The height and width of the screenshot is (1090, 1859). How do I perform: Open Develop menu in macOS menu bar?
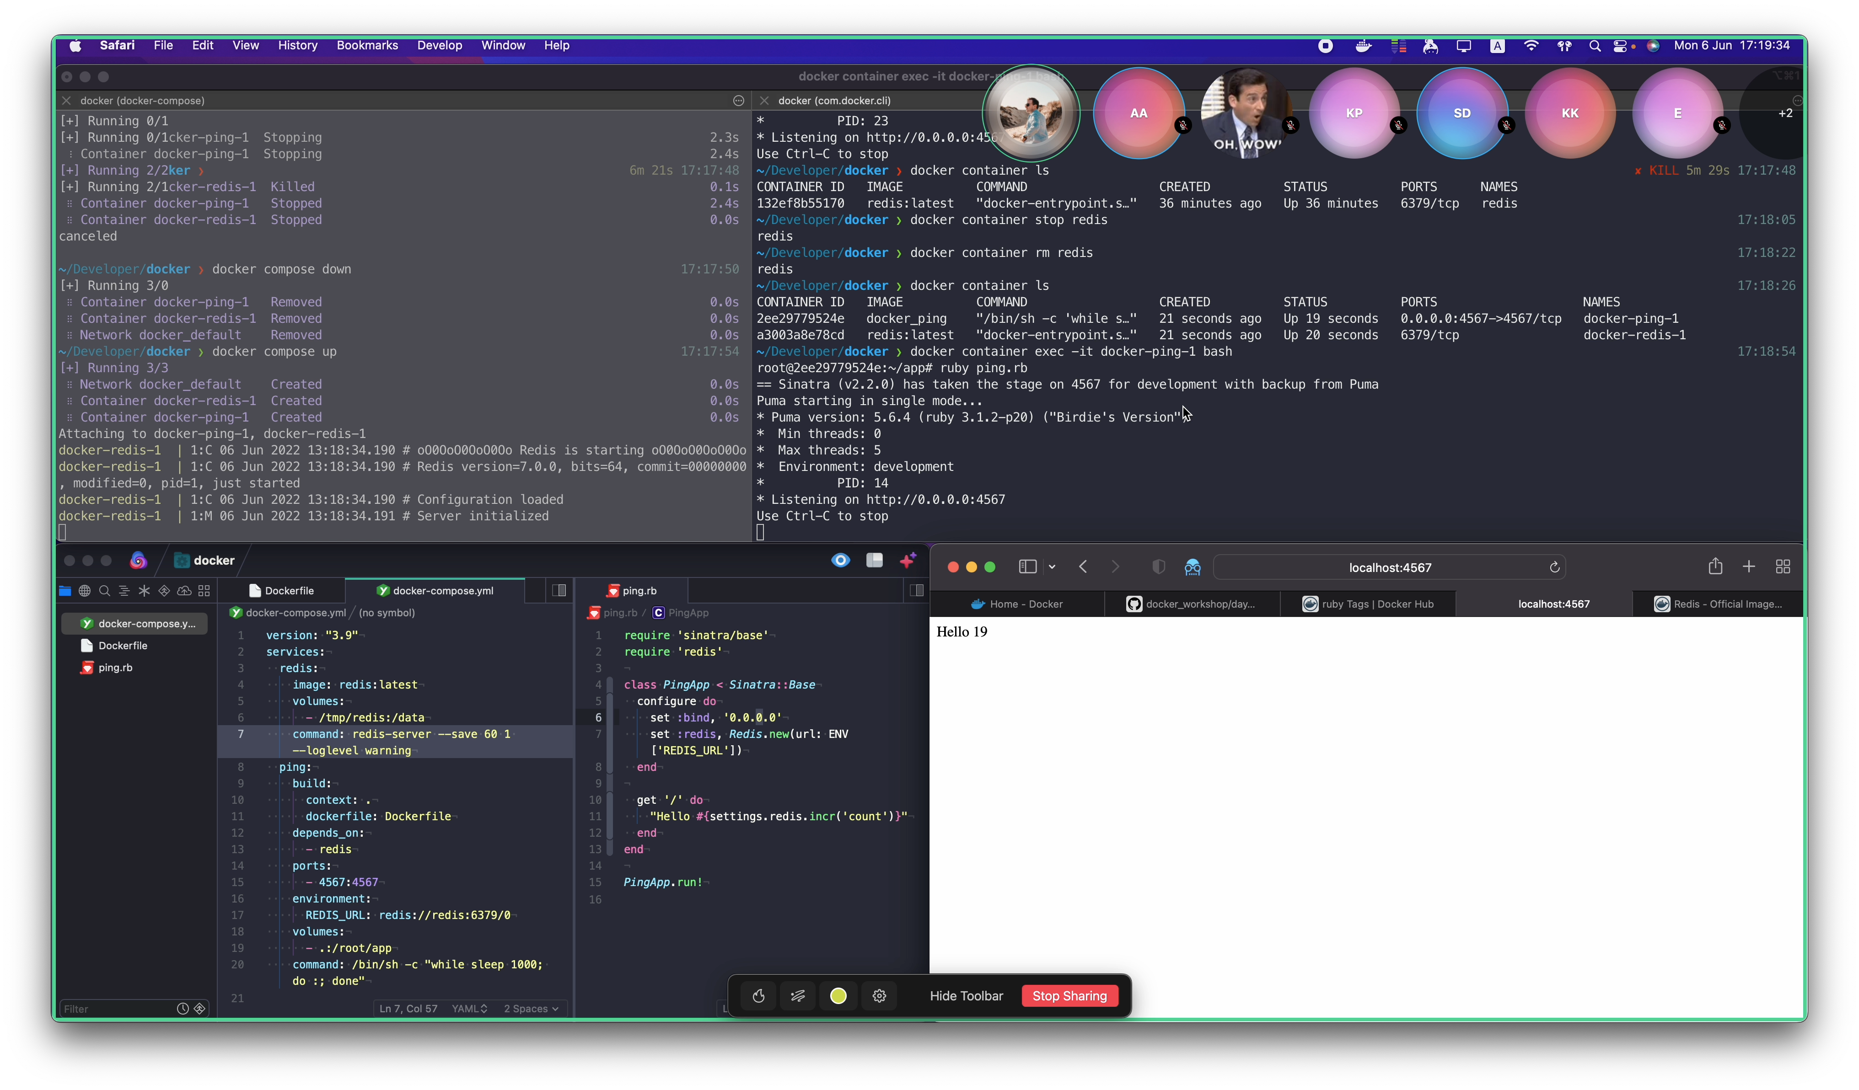(x=439, y=45)
